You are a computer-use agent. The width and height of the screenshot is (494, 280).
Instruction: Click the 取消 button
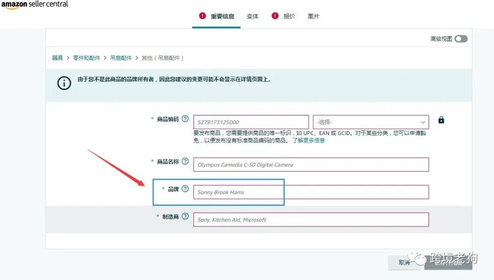coord(404,263)
